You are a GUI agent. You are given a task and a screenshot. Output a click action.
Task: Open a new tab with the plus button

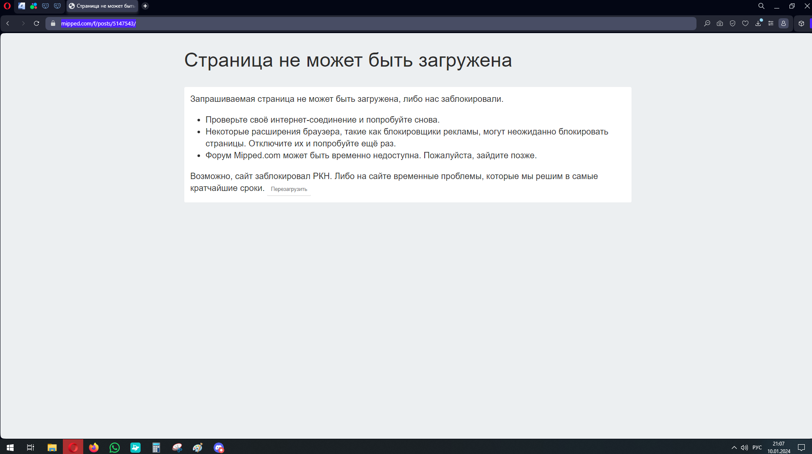[145, 6]
